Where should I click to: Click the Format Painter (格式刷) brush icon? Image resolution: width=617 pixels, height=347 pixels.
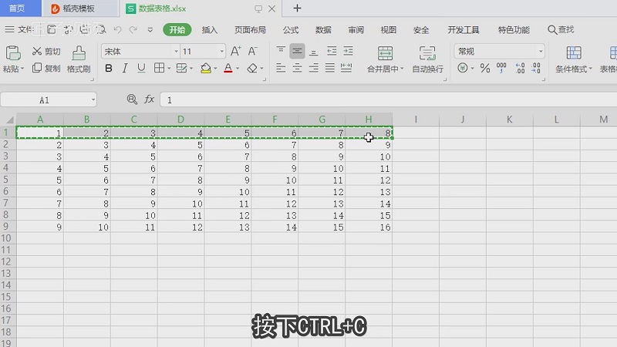79,52
